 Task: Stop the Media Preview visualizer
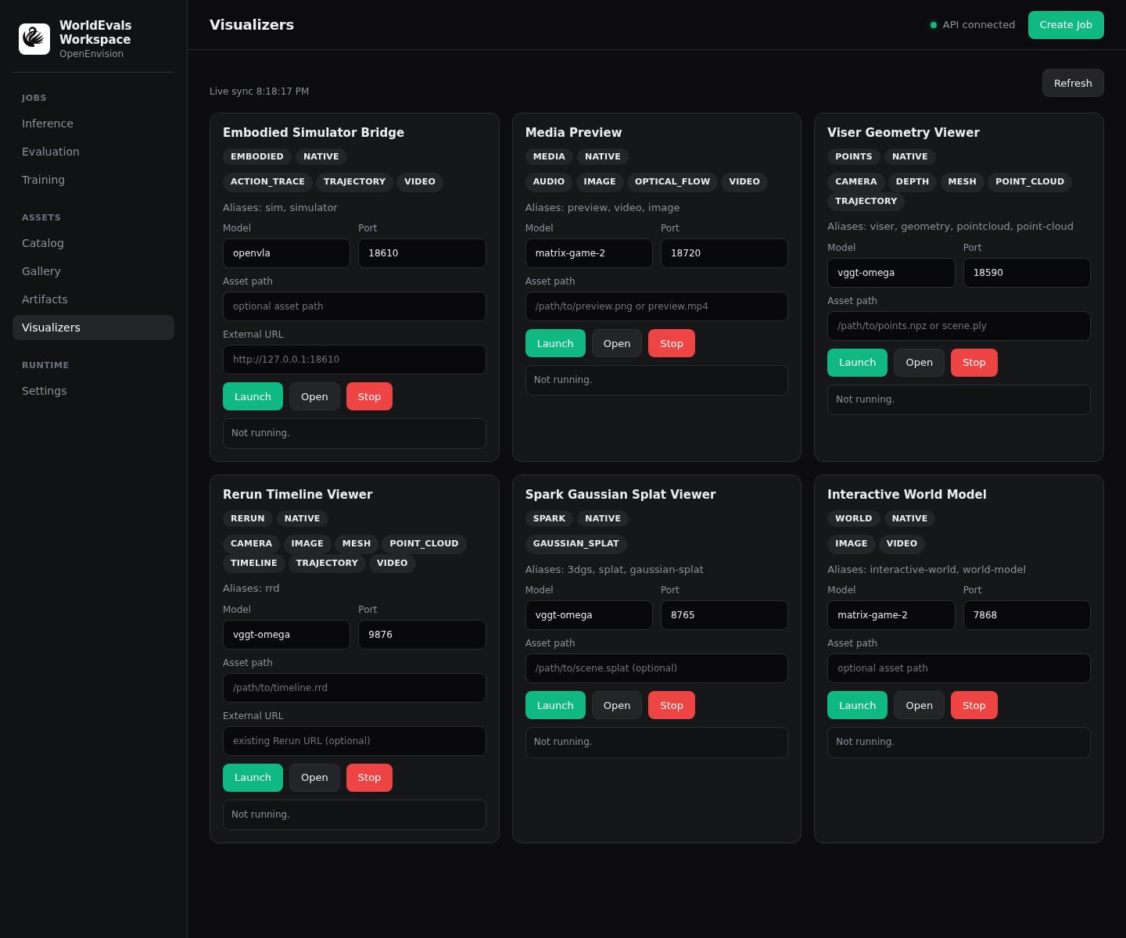pyautogui.click(x=672, y=343)
